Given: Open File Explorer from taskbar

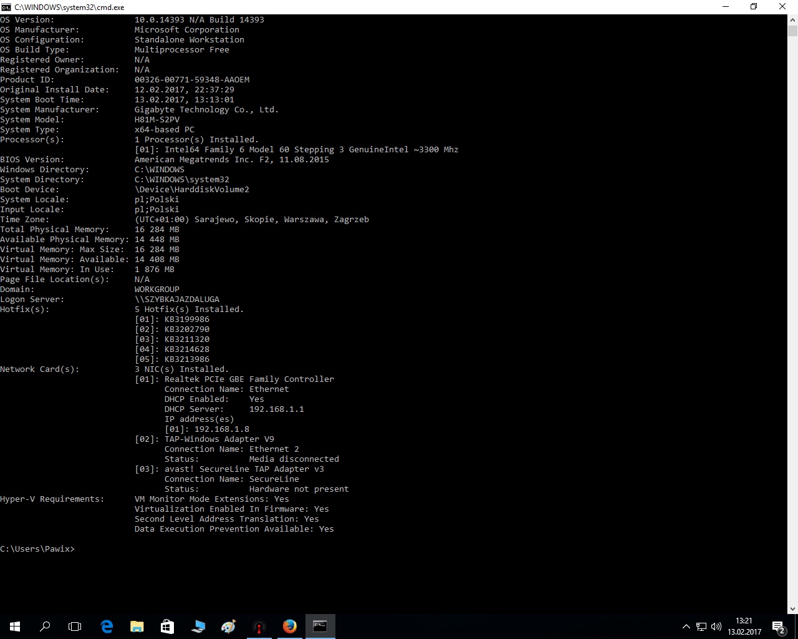Looking at the screenshot, I should (137, 627).
